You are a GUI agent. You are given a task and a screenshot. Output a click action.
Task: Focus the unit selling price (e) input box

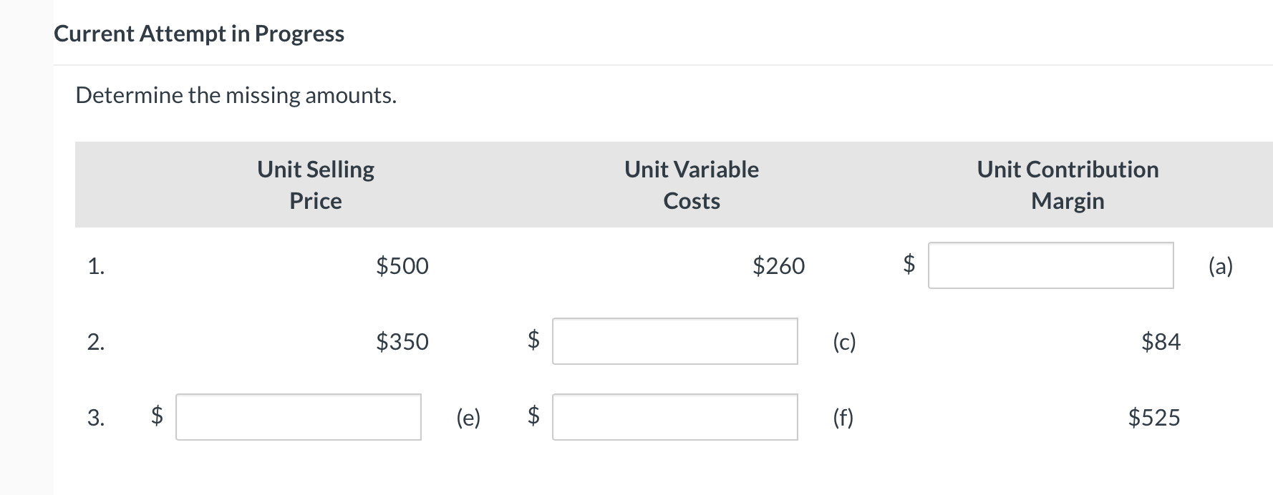click(298, 417)
